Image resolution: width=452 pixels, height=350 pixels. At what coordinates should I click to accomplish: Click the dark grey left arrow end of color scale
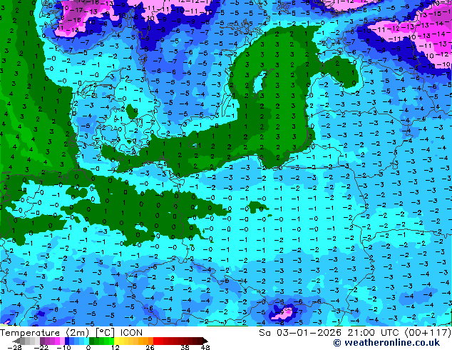[x=16, y=341]
